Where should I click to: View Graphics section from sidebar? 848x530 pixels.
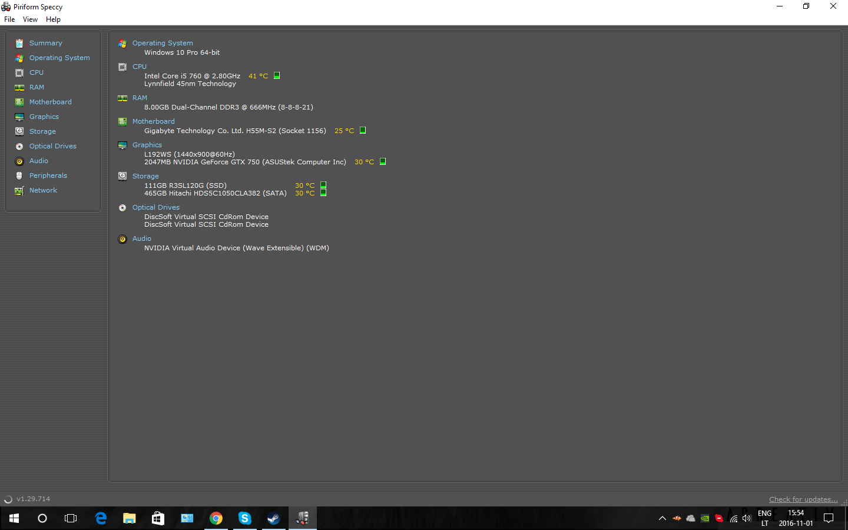pyautogui.click(x=44, y=117)
